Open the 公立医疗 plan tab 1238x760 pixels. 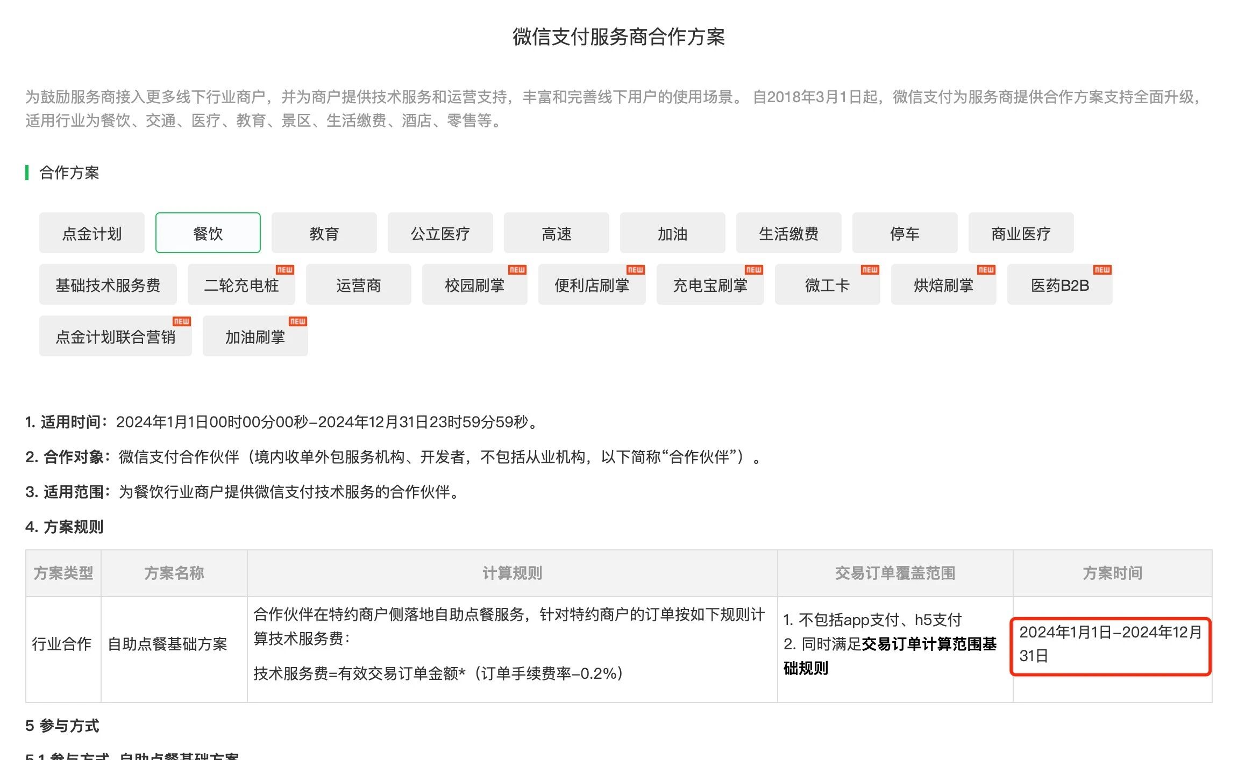(440, 233)
